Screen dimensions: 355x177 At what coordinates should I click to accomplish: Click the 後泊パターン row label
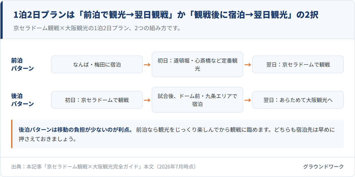(x=23, y=100)
